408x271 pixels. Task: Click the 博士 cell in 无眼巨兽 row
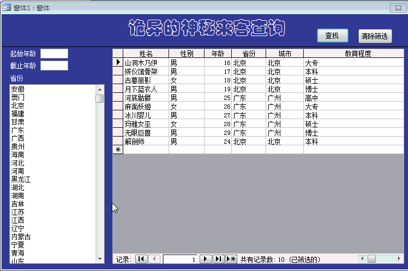pos(354,133)
